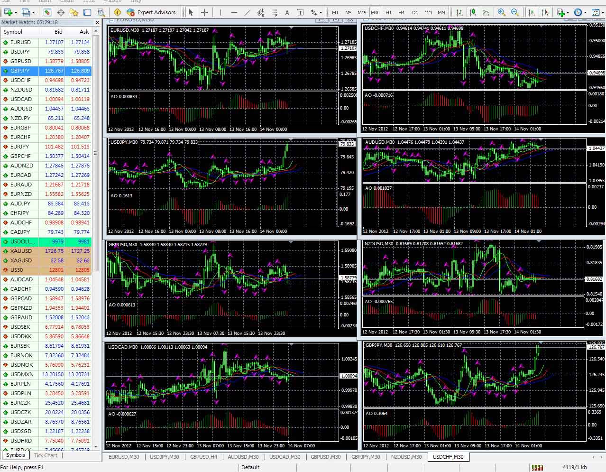Open the Charts menu
Viewport: 606px width, 472px height.
[x=67, y=2]
